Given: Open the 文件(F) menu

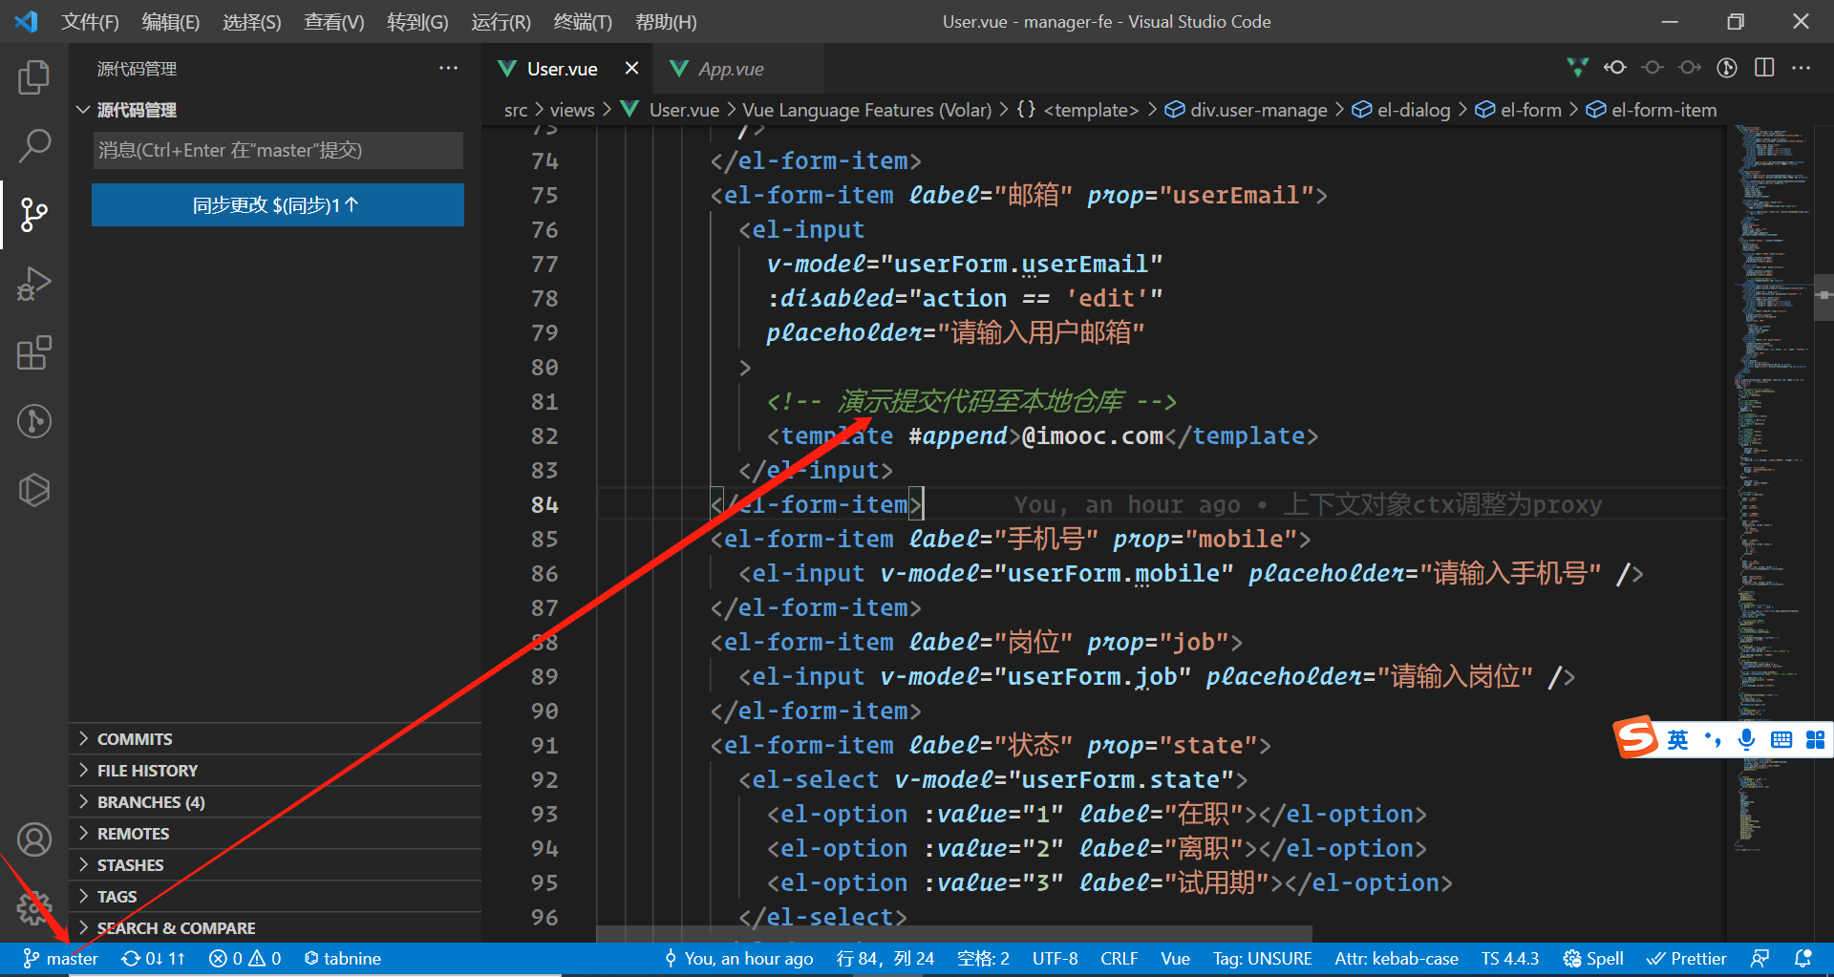Looking at the screenshot, I should pos(90,22).
